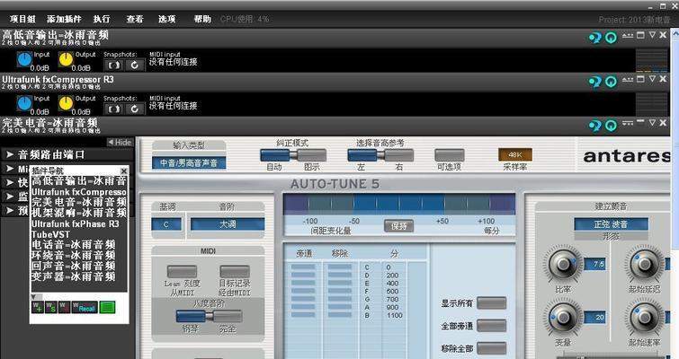Click the 显示所有 button
Image resolution: width=679 pixels, height=359 pixels.
point(492,302)
